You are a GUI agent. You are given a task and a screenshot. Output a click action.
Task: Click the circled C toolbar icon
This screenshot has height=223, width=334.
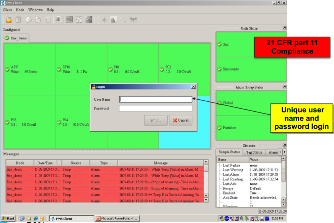(x=48, y=20)
